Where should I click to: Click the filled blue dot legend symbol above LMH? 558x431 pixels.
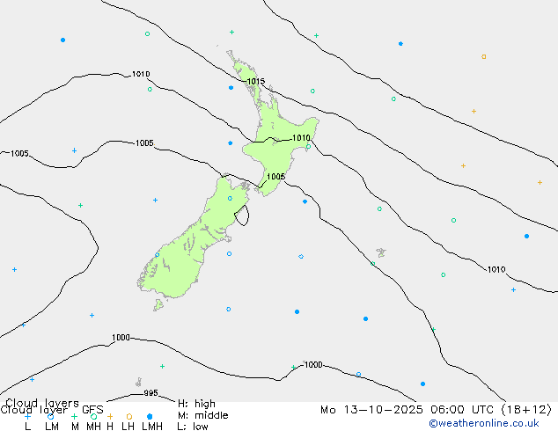pos(150,416)
